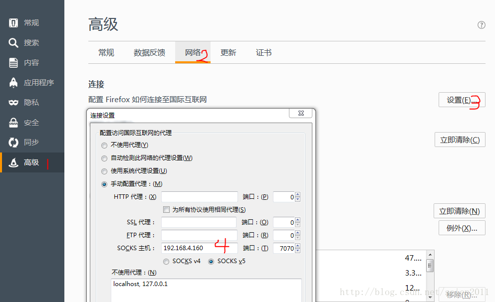Choose 使用系统代理设置(U) radio button
Screen dimensions: 495x302
104,171
